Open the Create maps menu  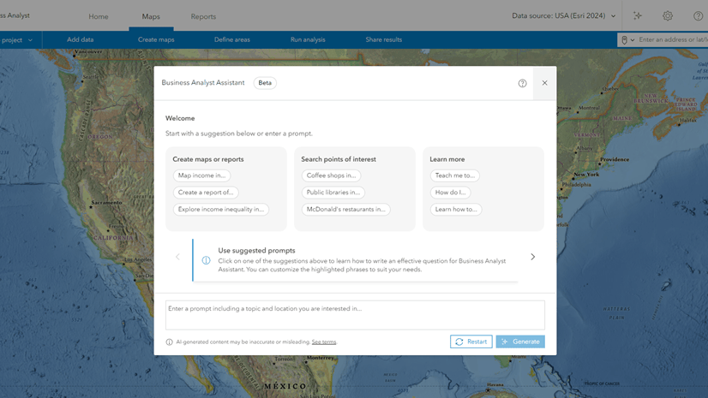pos(156,39)
